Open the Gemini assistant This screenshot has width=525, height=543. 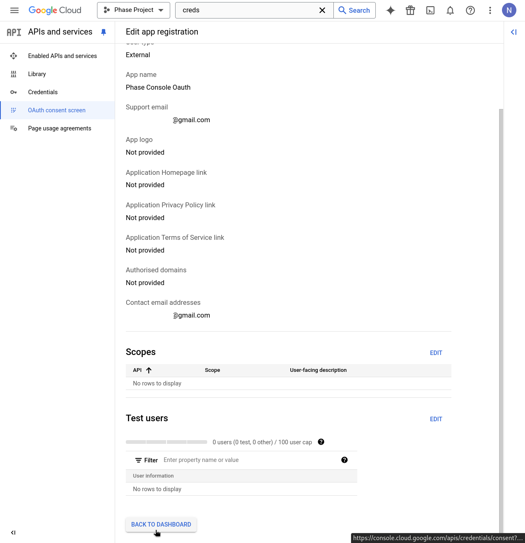click(x=390, y=10)
